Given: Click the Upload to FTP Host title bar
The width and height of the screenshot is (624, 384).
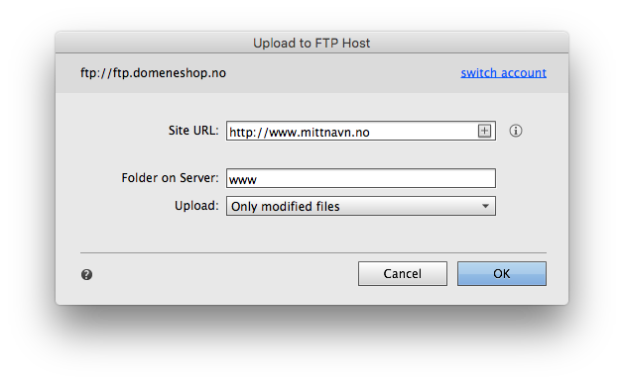Looking at the screenshot, I should click(x=312, y=43).
